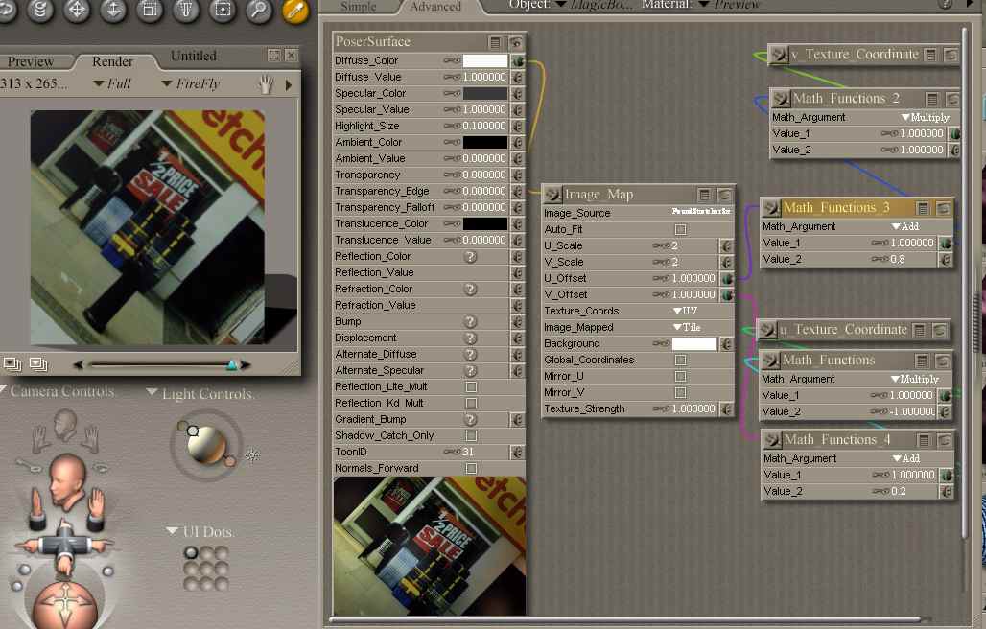This screenshot has width=986, height=629.
Task: Open the Specular_Color swatch
Action: click(484, 94)
